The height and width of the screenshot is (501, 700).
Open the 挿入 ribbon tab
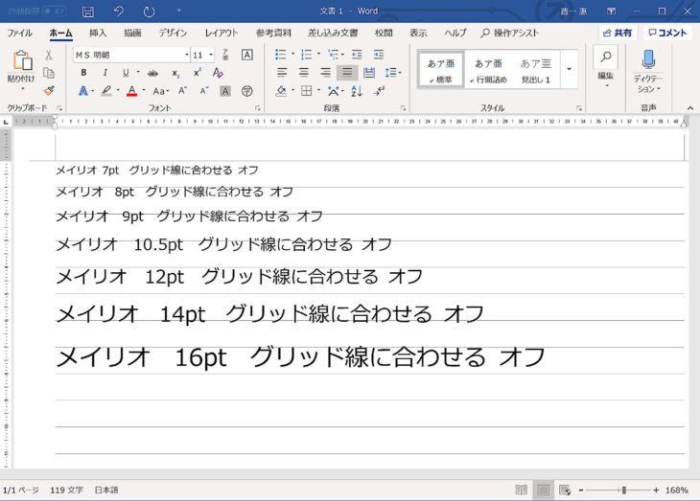tap(98, 33)
